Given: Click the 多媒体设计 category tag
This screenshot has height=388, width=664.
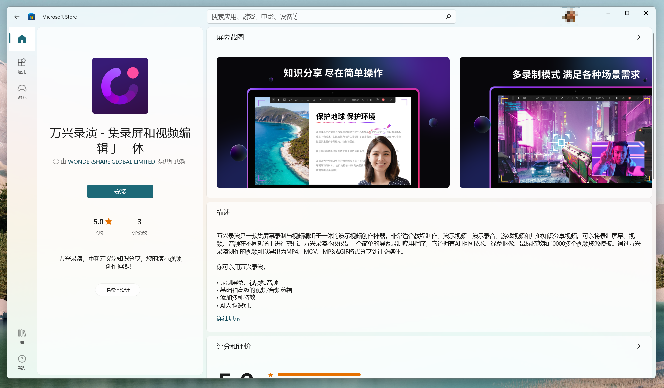Looking at the screenshot, I should pyautogui.click(x=117, y=290).
